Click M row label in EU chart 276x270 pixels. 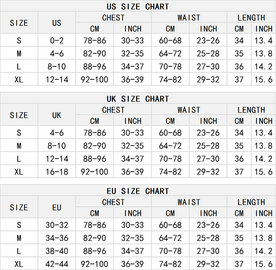tap(19, 238)
